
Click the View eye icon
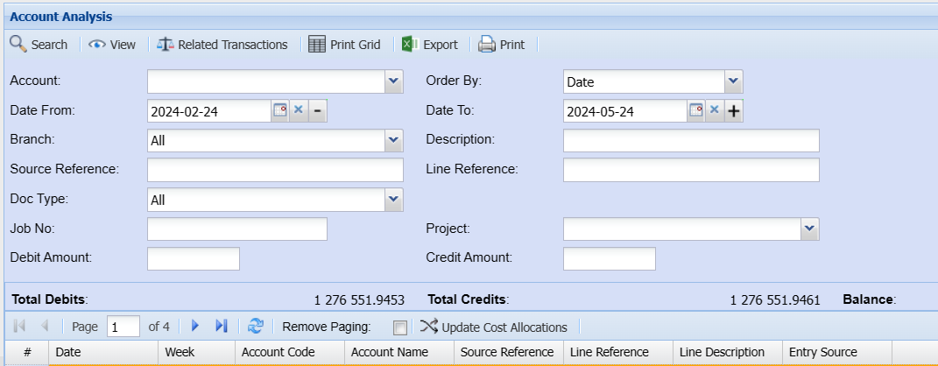click(97, 45)
